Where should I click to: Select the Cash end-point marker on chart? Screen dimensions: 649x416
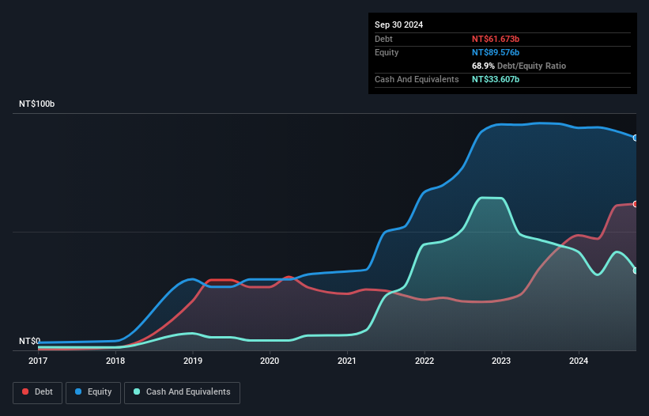coord(636,270)
